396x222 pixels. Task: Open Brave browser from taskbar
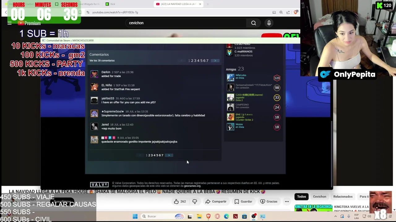point(208,216)
